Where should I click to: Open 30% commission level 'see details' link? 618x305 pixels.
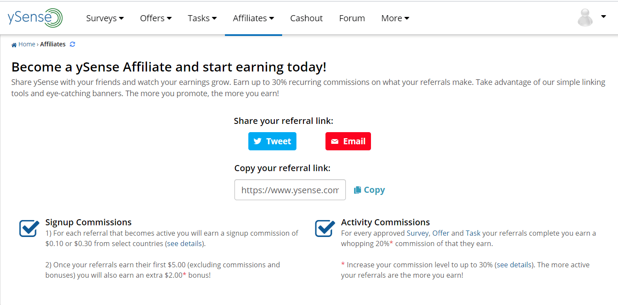(x=514, y=265)
